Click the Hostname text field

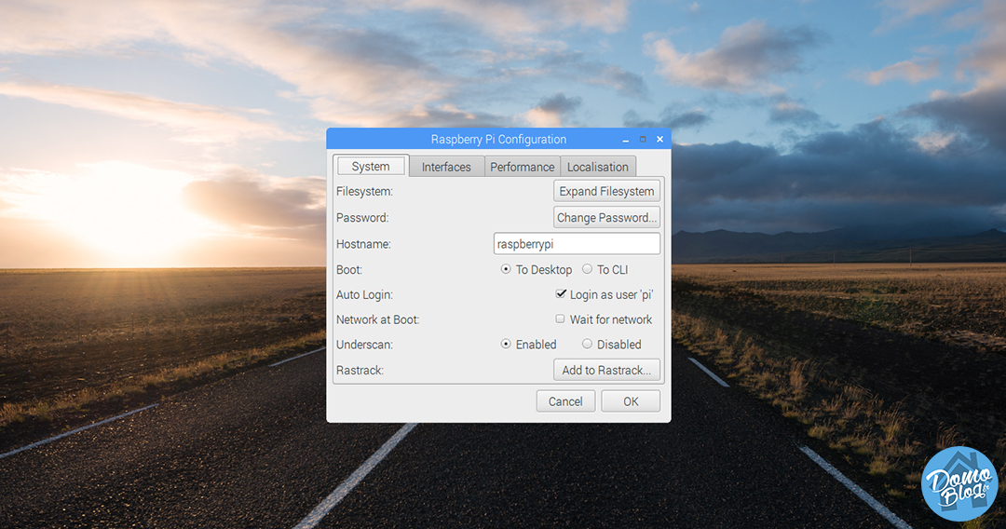577,244
